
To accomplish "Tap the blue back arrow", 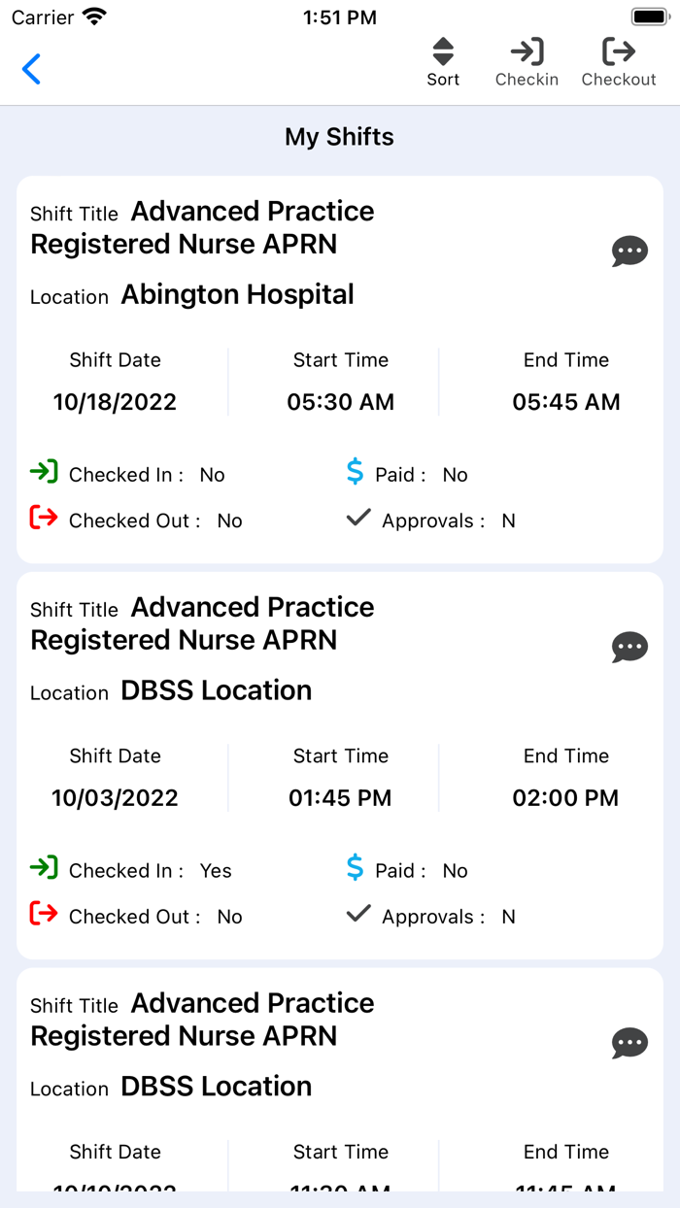I will point(31,69).
